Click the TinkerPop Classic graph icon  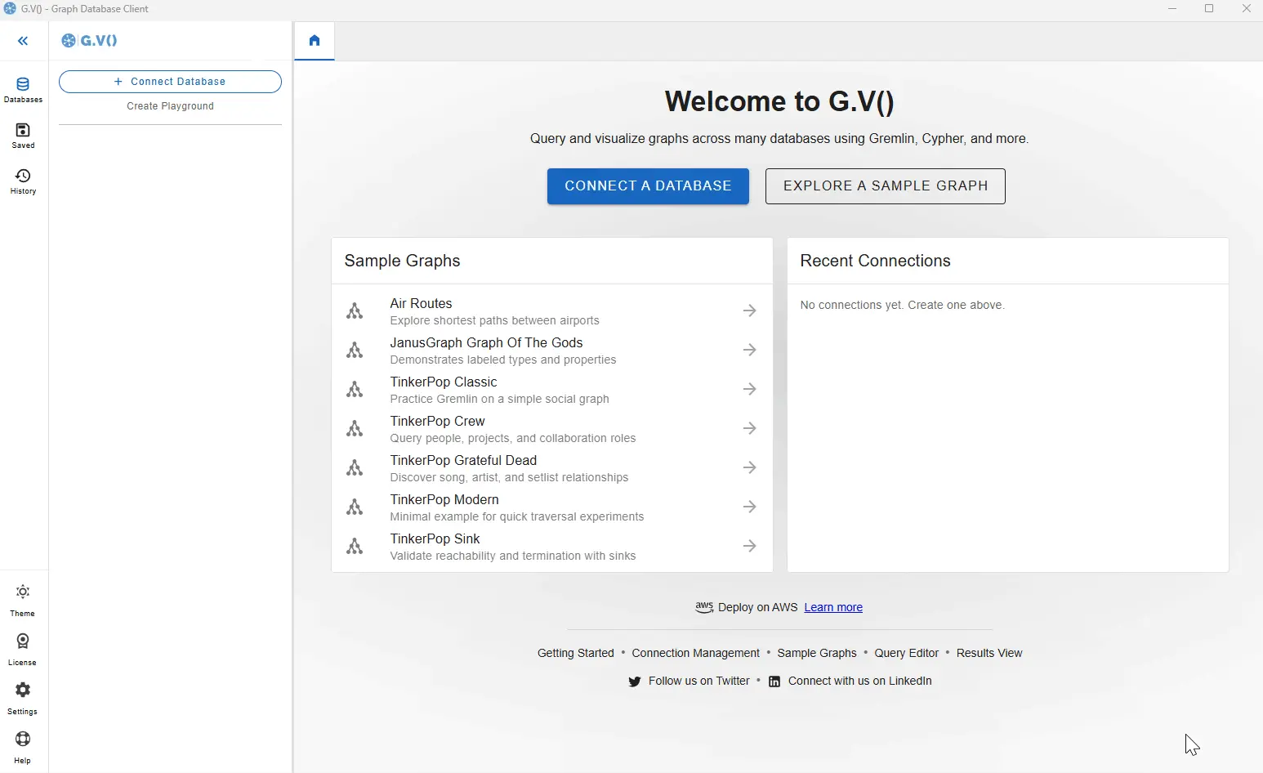[x=356, y=390]
